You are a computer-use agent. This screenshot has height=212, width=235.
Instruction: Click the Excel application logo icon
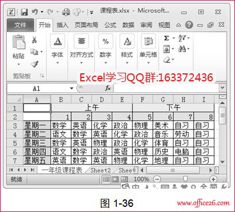click(x=11, y=12)
